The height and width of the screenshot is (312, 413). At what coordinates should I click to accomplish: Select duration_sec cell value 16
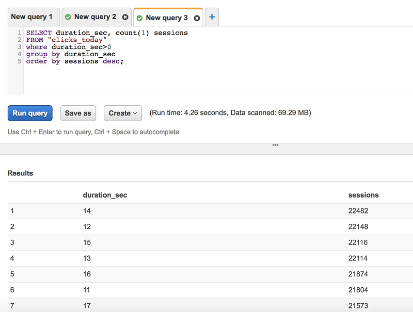pyautogui.click(x=87, y=274)
